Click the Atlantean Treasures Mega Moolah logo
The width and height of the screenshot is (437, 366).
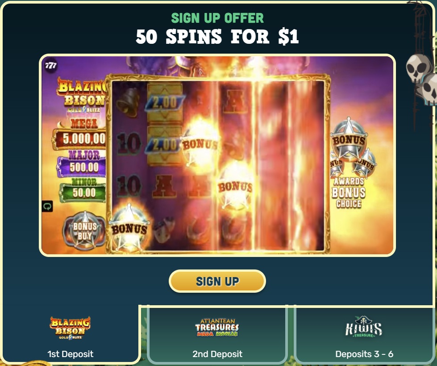pyautogui.click(x=217, y=328)
